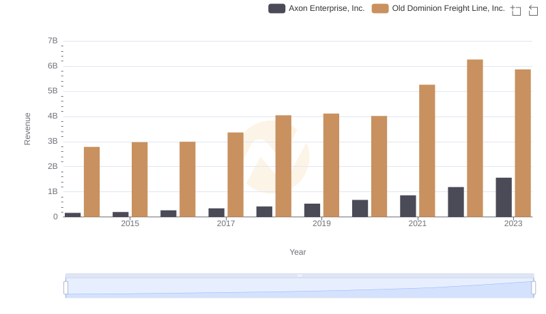Click the 2015 x-axis label

130,223
